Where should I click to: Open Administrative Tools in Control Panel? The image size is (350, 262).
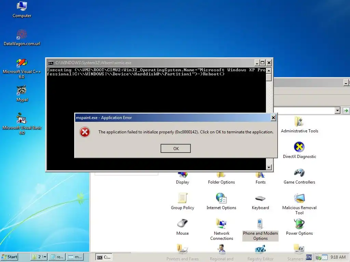(299, 125)
